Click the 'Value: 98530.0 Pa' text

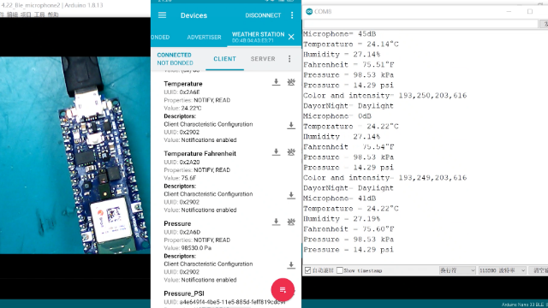tap(188, 248)
